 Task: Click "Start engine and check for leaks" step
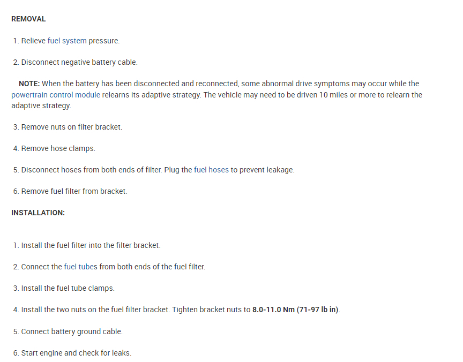(76, 353)
